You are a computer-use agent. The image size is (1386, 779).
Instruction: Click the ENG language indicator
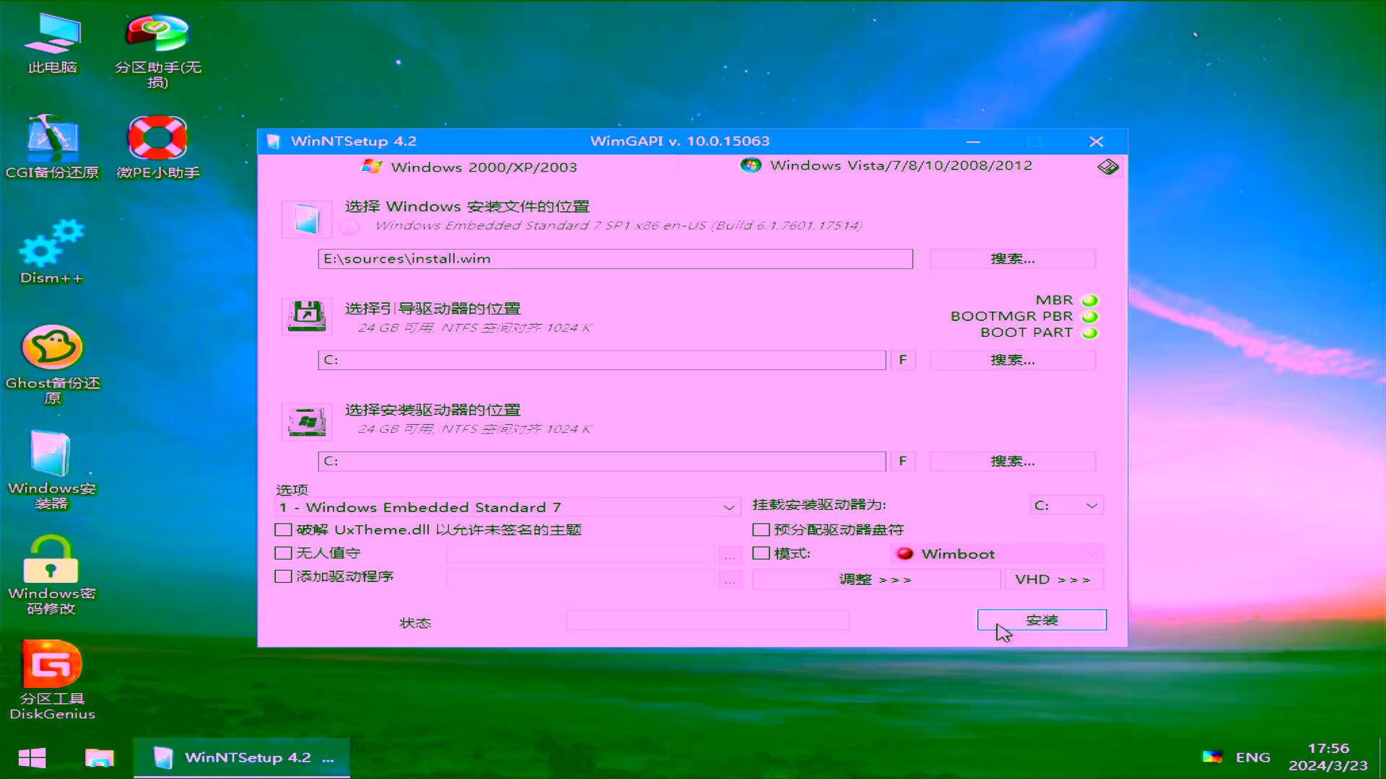click(x=1253, y=757)
